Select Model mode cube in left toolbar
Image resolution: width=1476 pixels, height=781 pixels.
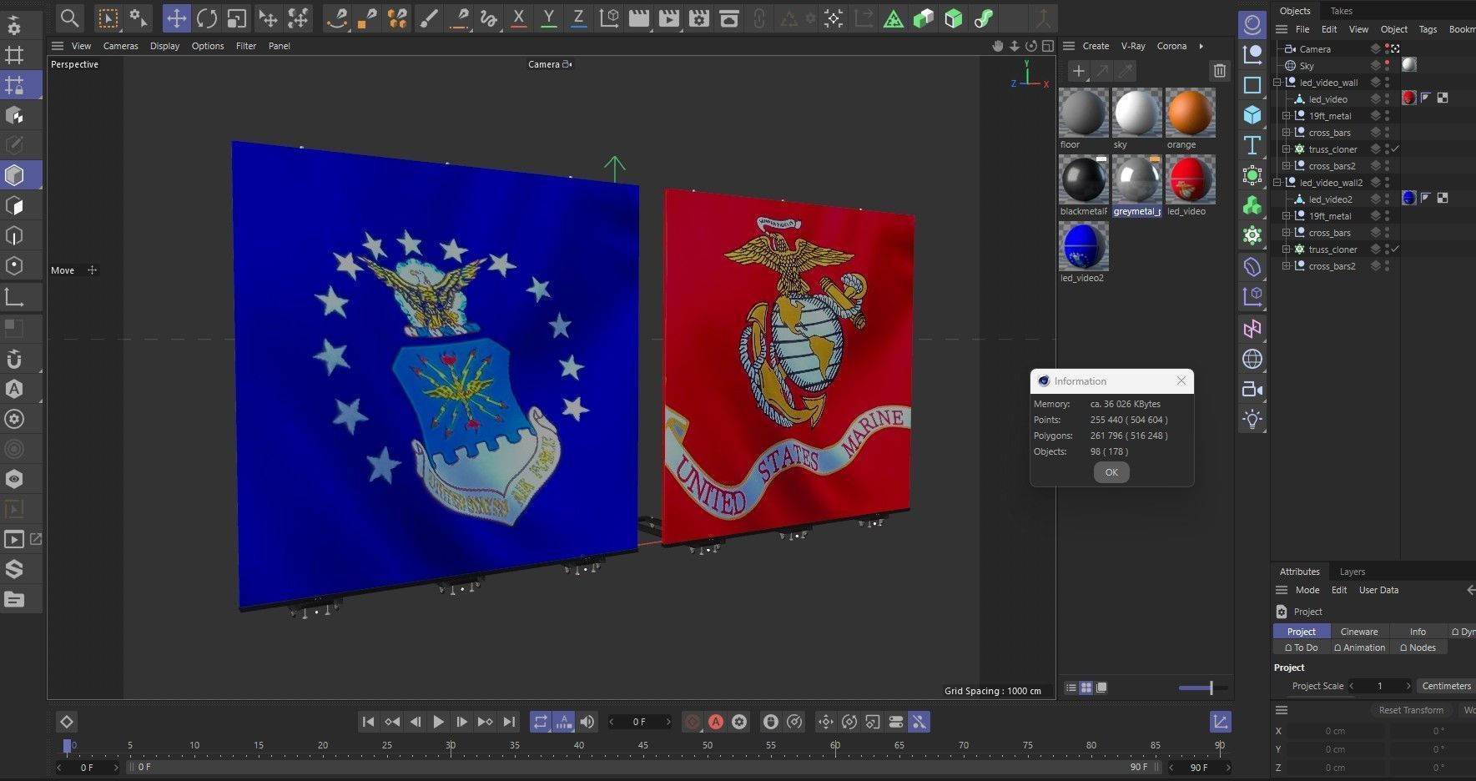[x=14, y=175]
